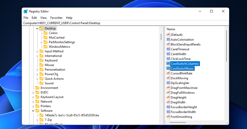Click the folder icon of WindowMetrics key
247x129 pixels.
(x=46, y=46)
